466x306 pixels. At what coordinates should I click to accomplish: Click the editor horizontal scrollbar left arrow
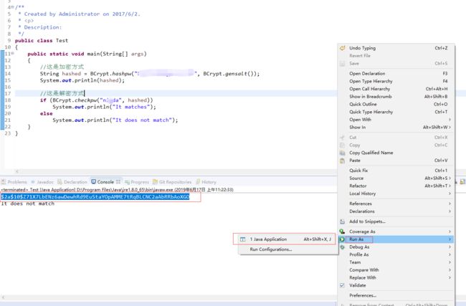(17, 171)
